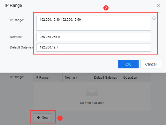Click the red annotation marker 2

point(106,8)
